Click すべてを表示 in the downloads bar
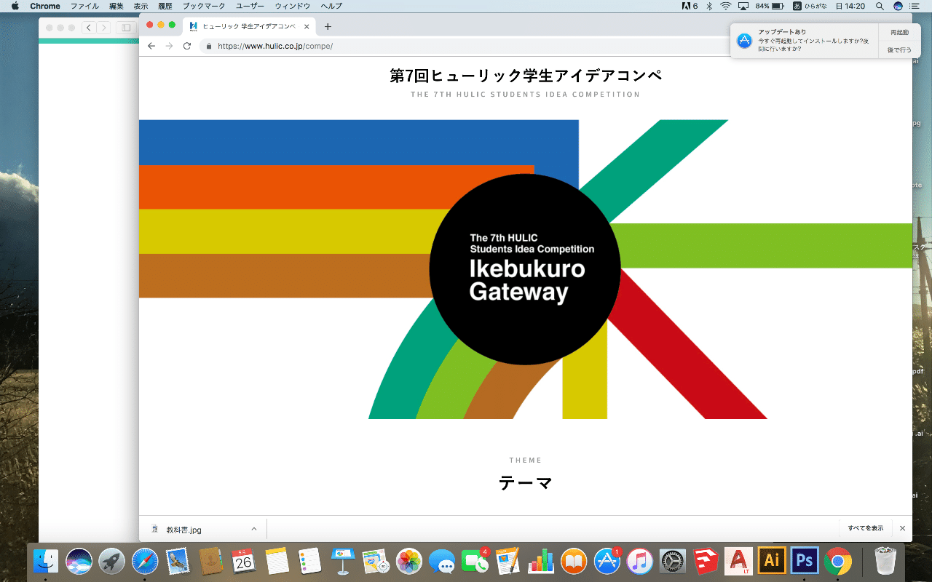 866,528
